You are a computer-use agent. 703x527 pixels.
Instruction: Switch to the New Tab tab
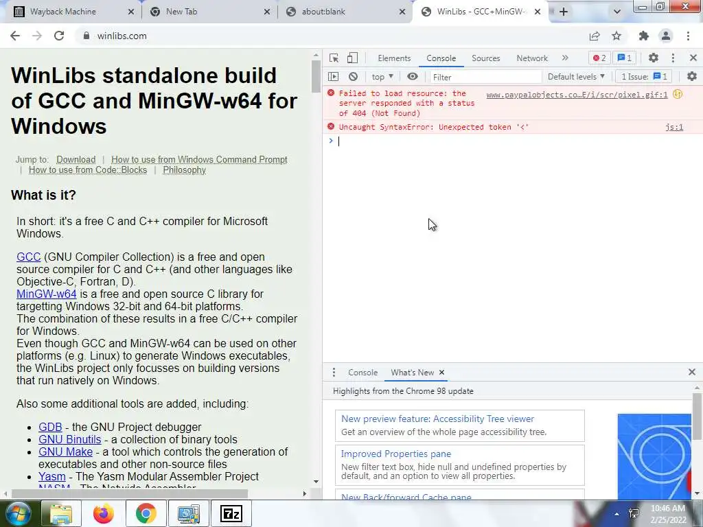(181, 12)
